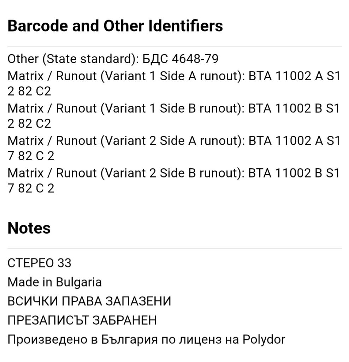Click Variant 1 Side B runout entry
The height and width of the screenshot is (362, 349).
[174, 116]
